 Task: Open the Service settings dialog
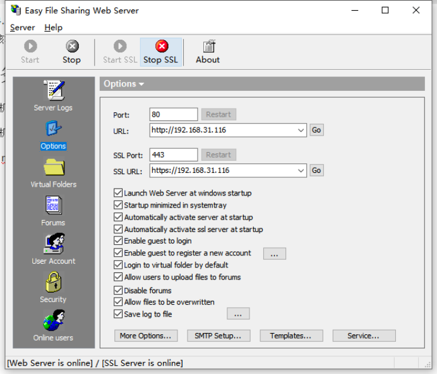point(364,336)
